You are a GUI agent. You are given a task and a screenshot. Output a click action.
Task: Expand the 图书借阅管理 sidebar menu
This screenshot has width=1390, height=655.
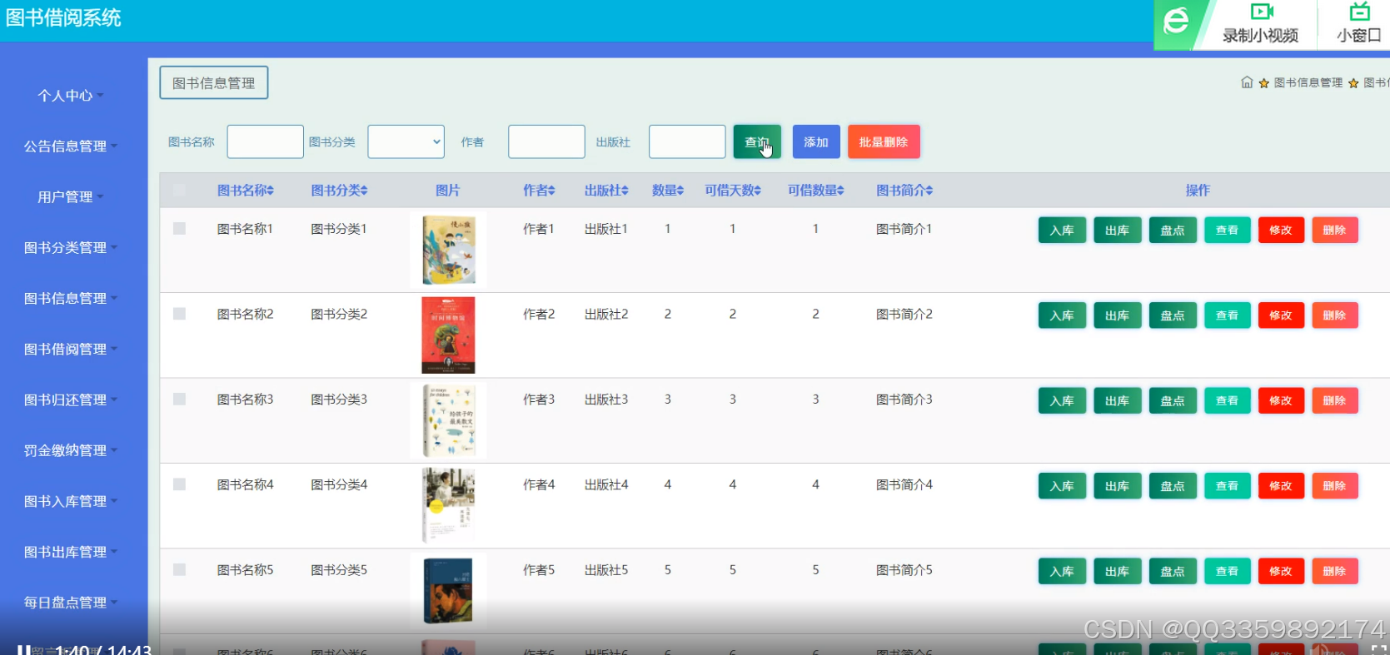pos(71,350)
